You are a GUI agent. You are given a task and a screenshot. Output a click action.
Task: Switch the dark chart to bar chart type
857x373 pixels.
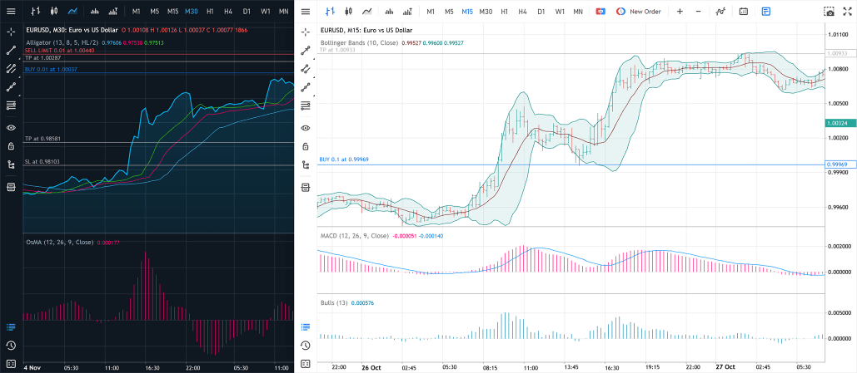[x=34, y=12]
